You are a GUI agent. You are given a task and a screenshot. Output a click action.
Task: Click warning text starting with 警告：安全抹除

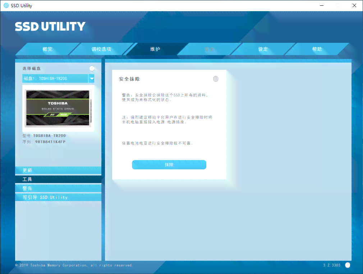pos(165,97)
